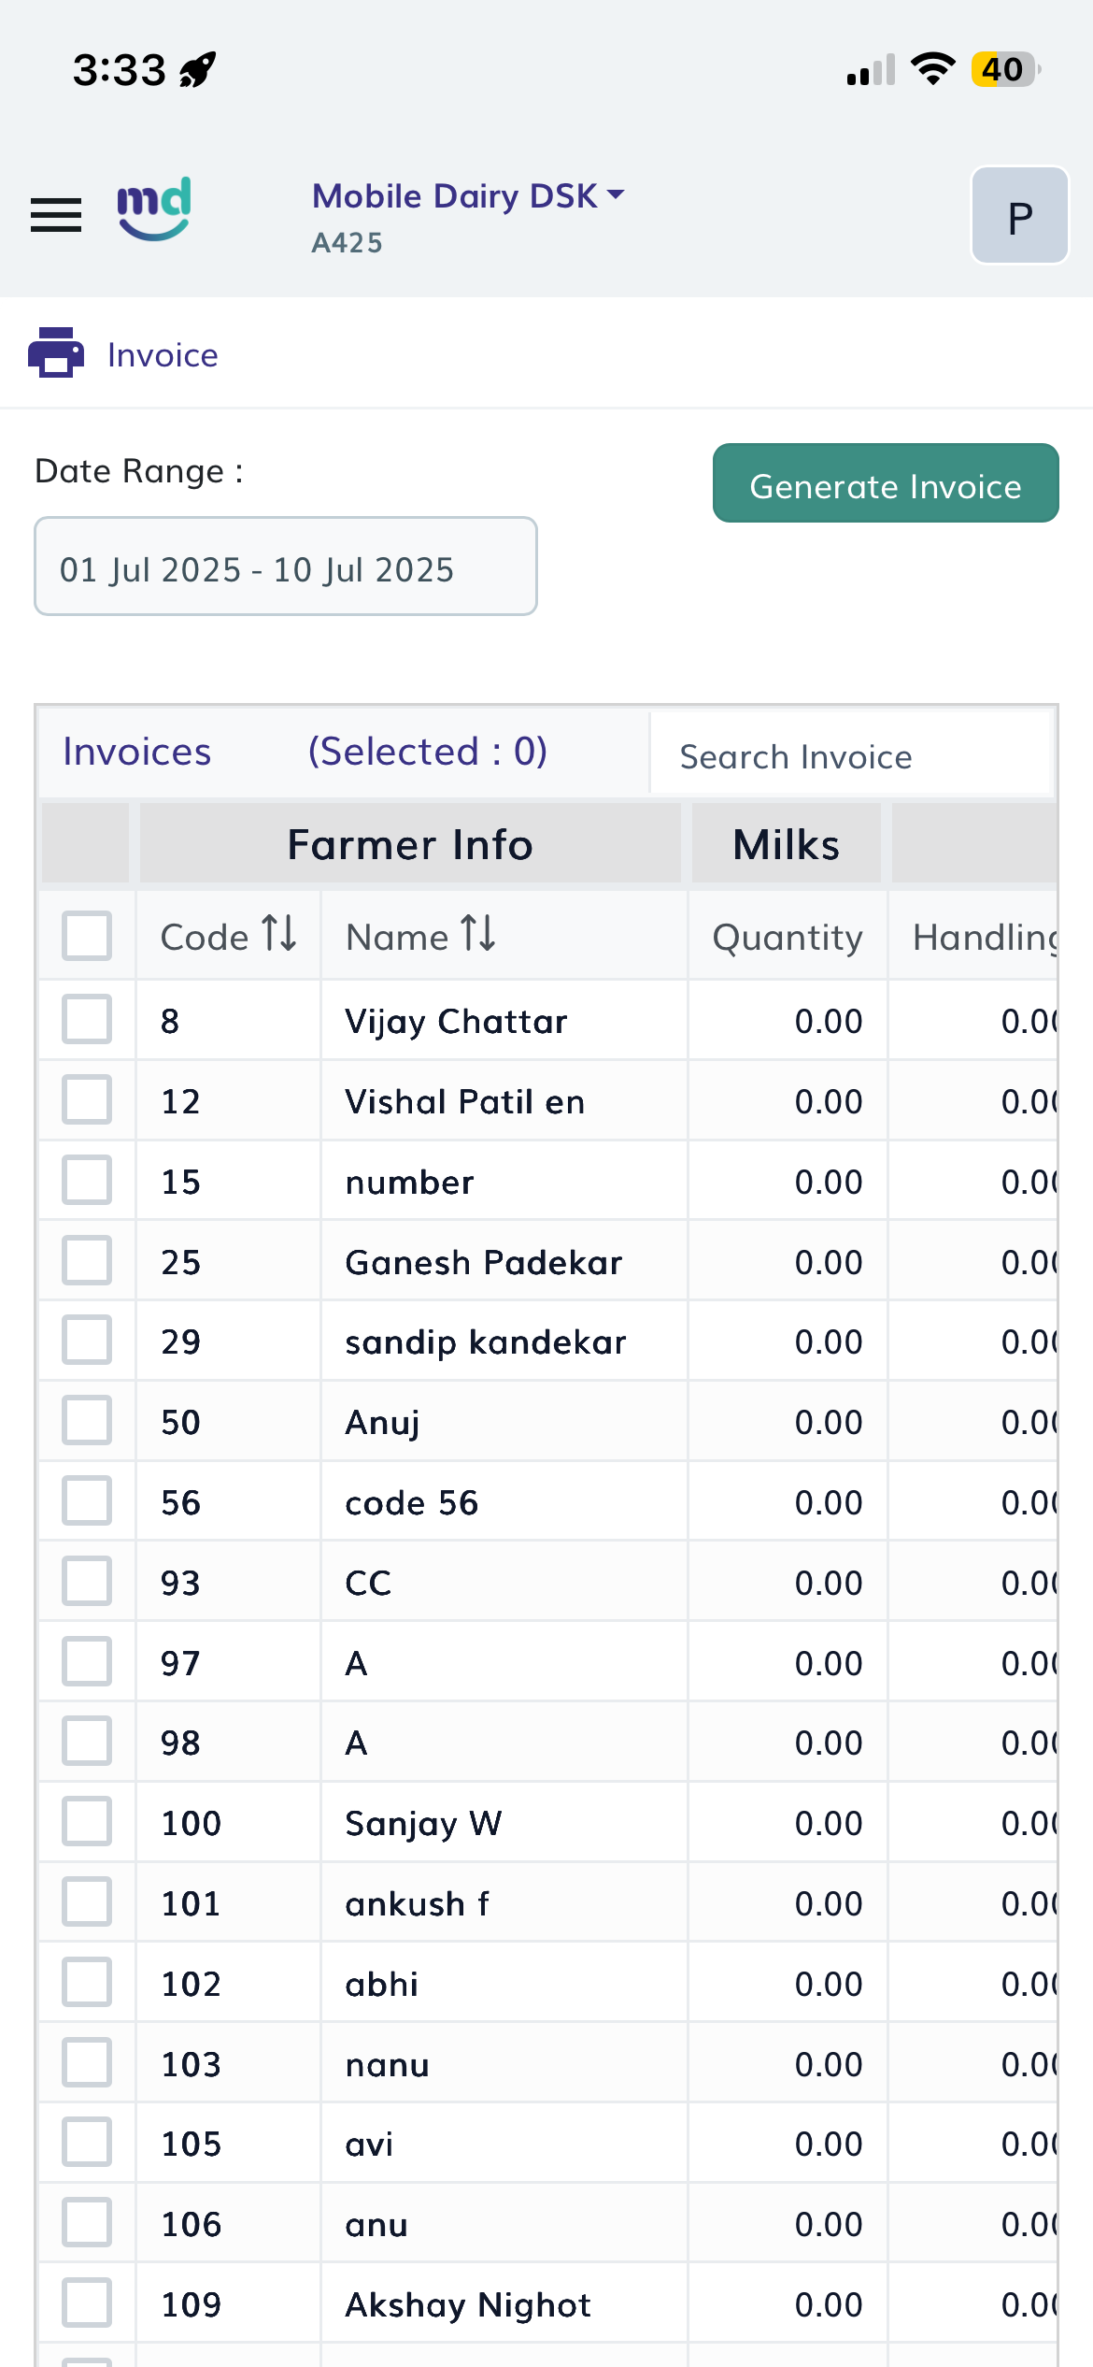Select the checkbox for code 15 number
The height and width of the screenshot is (2367, 1093).
point(87,1180)
